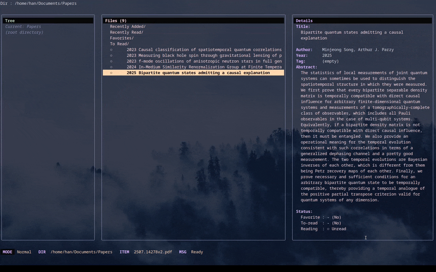
Task: Select Measuring black hole spin paper
Action: (194, 56)
